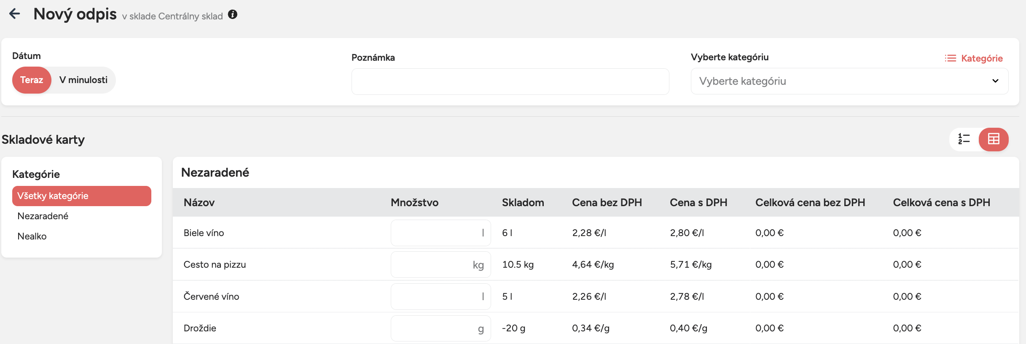Select Nezaradené category in sidebar
This screenshot has width=1026, height=344.
pos(43,216)
